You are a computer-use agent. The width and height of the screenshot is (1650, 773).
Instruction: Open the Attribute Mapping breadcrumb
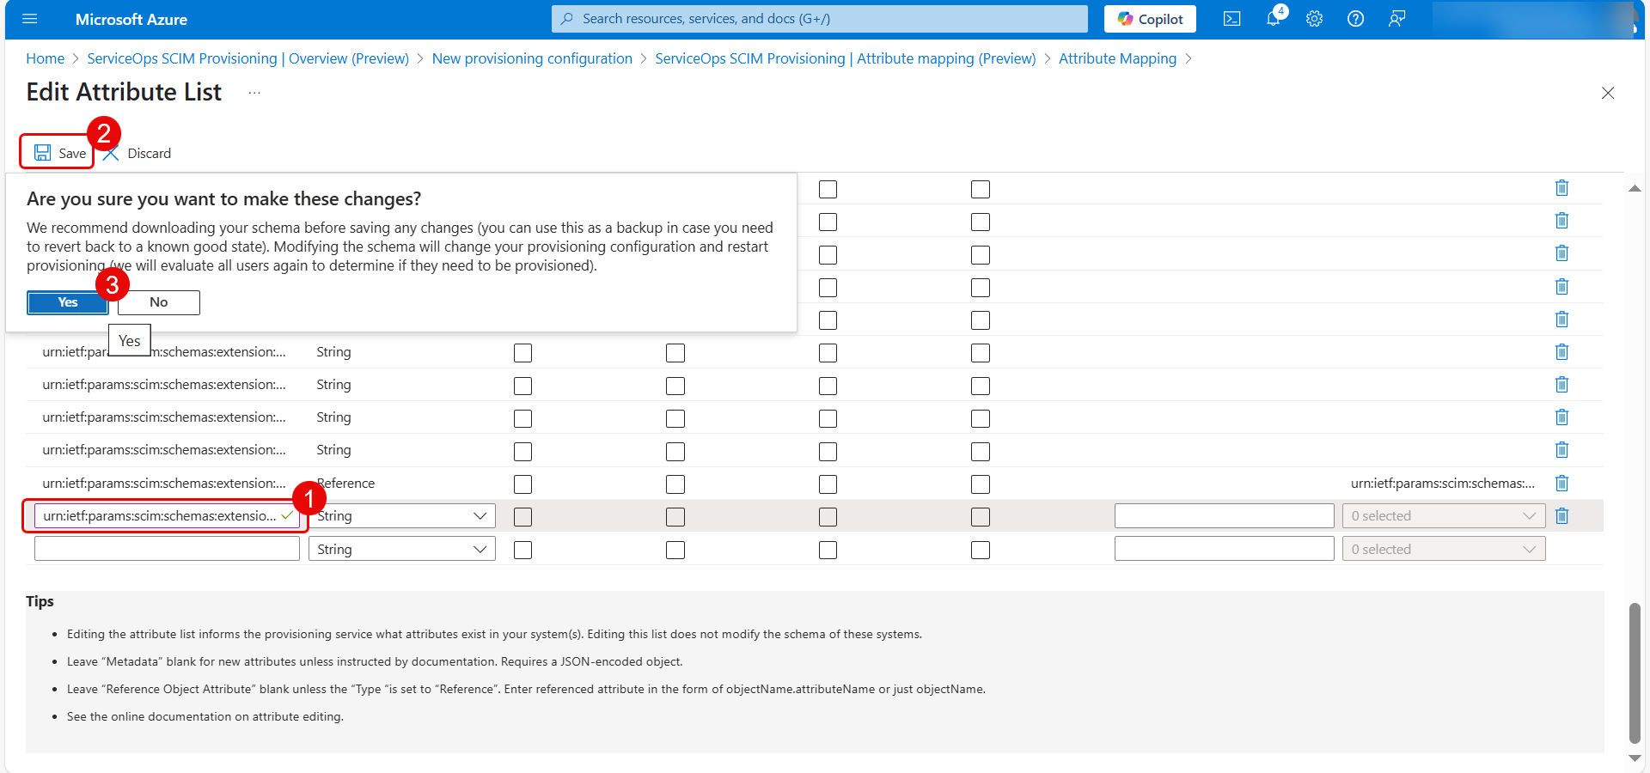click(1117, 58)
